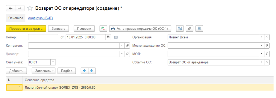Click row number cell 1
This screenshot has width=276, height=98.
coord(14,88)
